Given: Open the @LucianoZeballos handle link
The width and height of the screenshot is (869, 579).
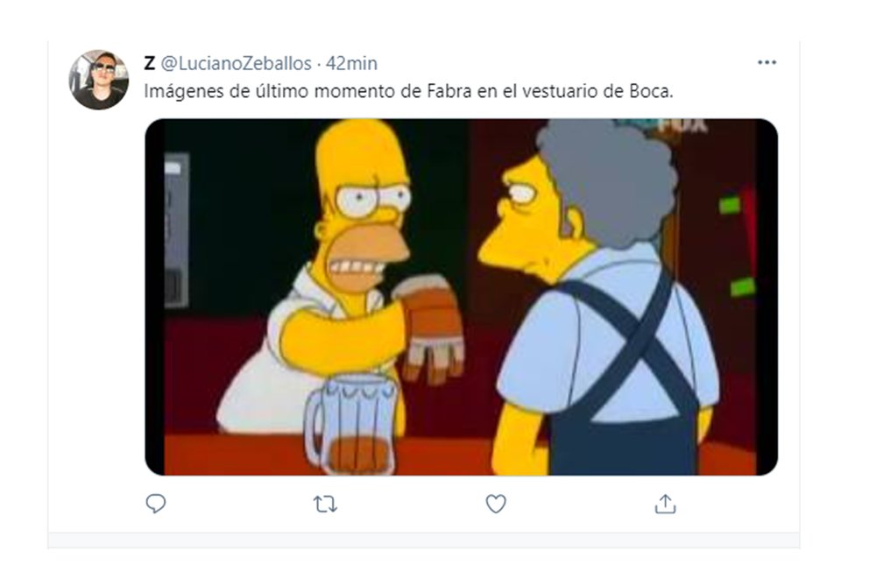Looking at the screenshot, I should coord(236,64).
